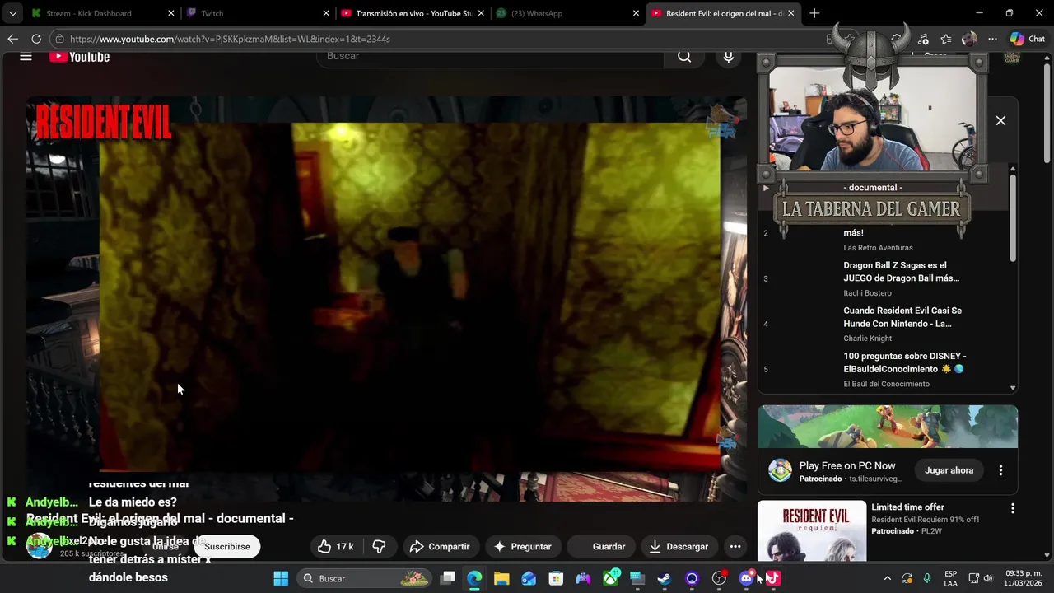Like the video with the thumbs-up button
This screenshot has height=593, width=1054.
coord(335,546)
